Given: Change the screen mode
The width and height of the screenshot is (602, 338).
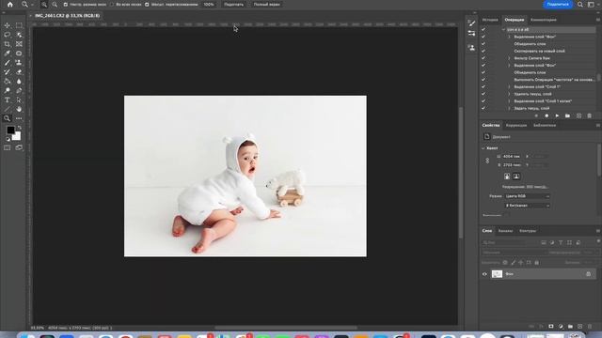Looking at the screenshot, I should tap(19, 147).
